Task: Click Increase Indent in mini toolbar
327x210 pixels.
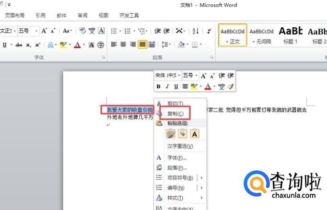Action: pos(231,76)
